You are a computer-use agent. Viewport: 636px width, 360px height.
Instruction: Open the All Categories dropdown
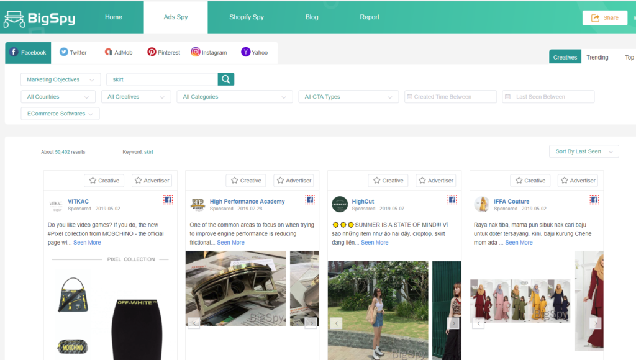234,97
